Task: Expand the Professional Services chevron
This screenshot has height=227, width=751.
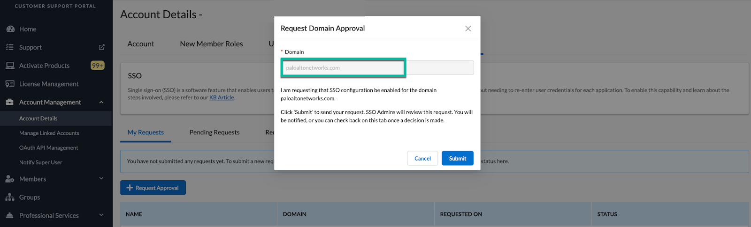Action: pos(101,215)
